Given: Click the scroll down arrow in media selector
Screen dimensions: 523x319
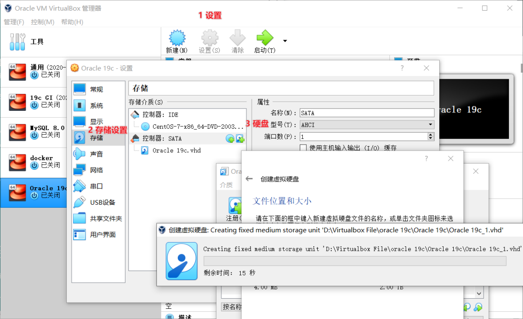Looking at the screenshot, I should point(479,294).
